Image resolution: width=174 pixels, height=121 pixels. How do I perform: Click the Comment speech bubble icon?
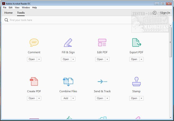(x=34, y=43)
